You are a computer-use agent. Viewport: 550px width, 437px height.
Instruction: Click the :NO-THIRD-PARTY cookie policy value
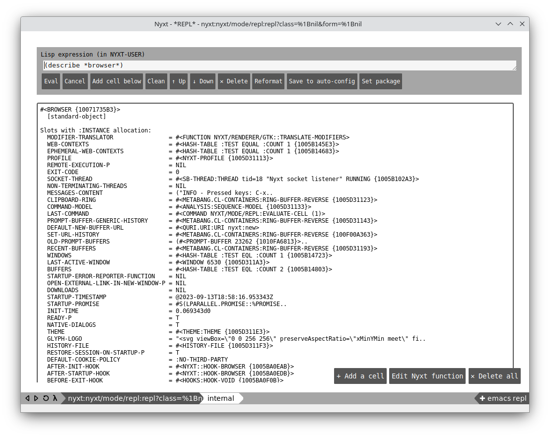click(x=202, y=360)
